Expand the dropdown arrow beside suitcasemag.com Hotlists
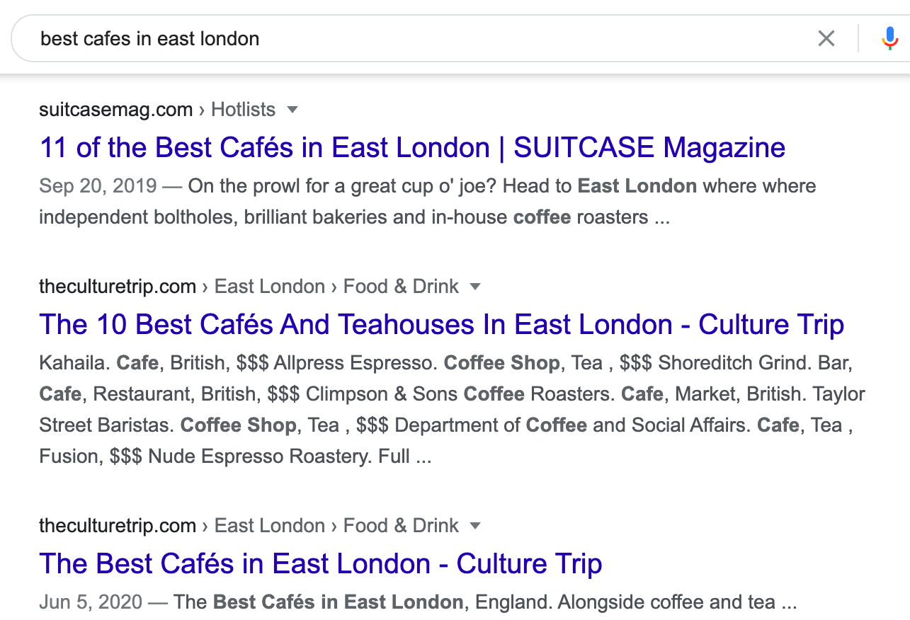The height and width of the screenshot is (620, 910). pos(292,110)
